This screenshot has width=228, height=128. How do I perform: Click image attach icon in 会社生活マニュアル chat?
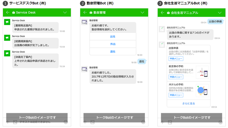click(170, 122)
